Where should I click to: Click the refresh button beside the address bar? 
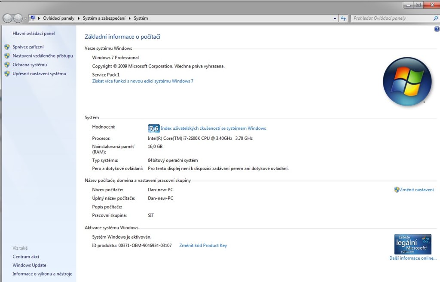pyautogui.click(x=343, y=18)
